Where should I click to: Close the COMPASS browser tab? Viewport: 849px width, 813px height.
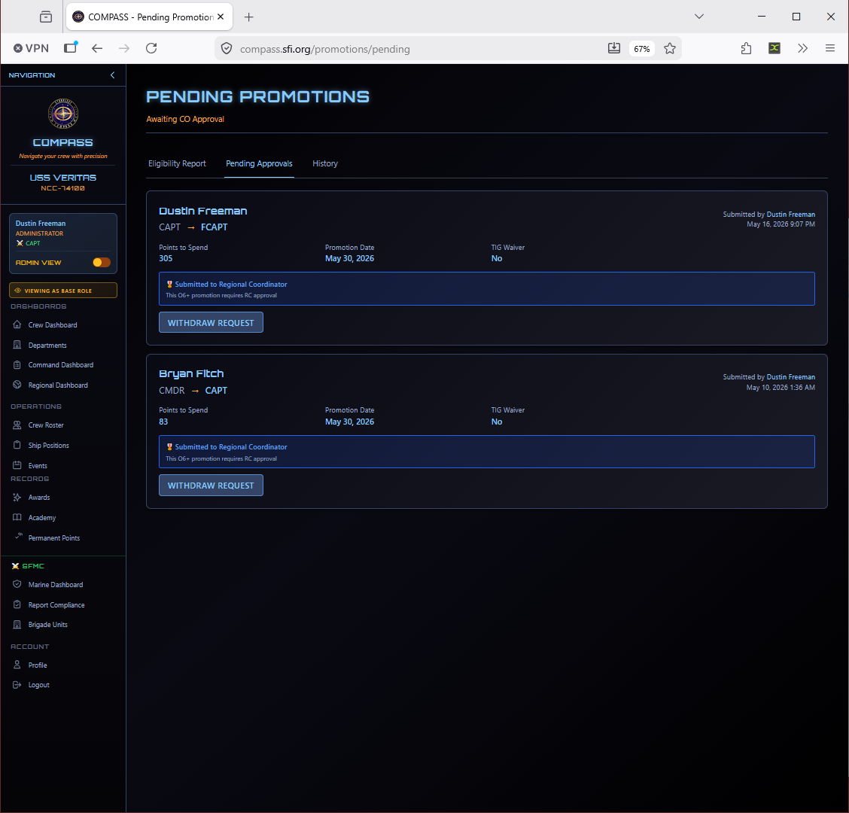221,17
